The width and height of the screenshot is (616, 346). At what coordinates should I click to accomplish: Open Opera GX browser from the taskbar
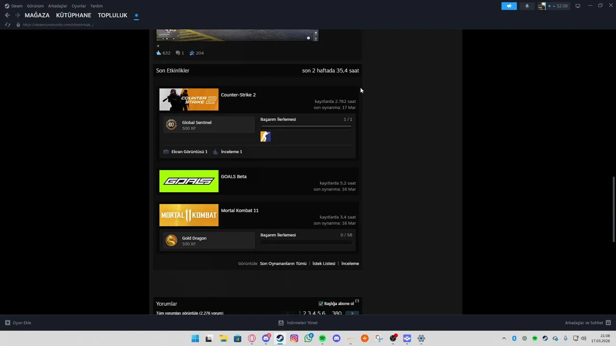(252, 338)
